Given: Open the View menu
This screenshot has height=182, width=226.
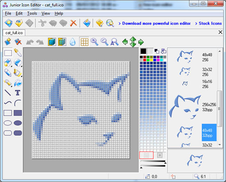Looking at the screenshot, I should point(46,13).
